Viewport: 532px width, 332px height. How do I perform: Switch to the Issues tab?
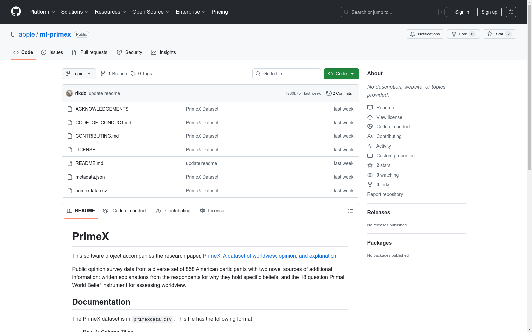pos(52,52)
